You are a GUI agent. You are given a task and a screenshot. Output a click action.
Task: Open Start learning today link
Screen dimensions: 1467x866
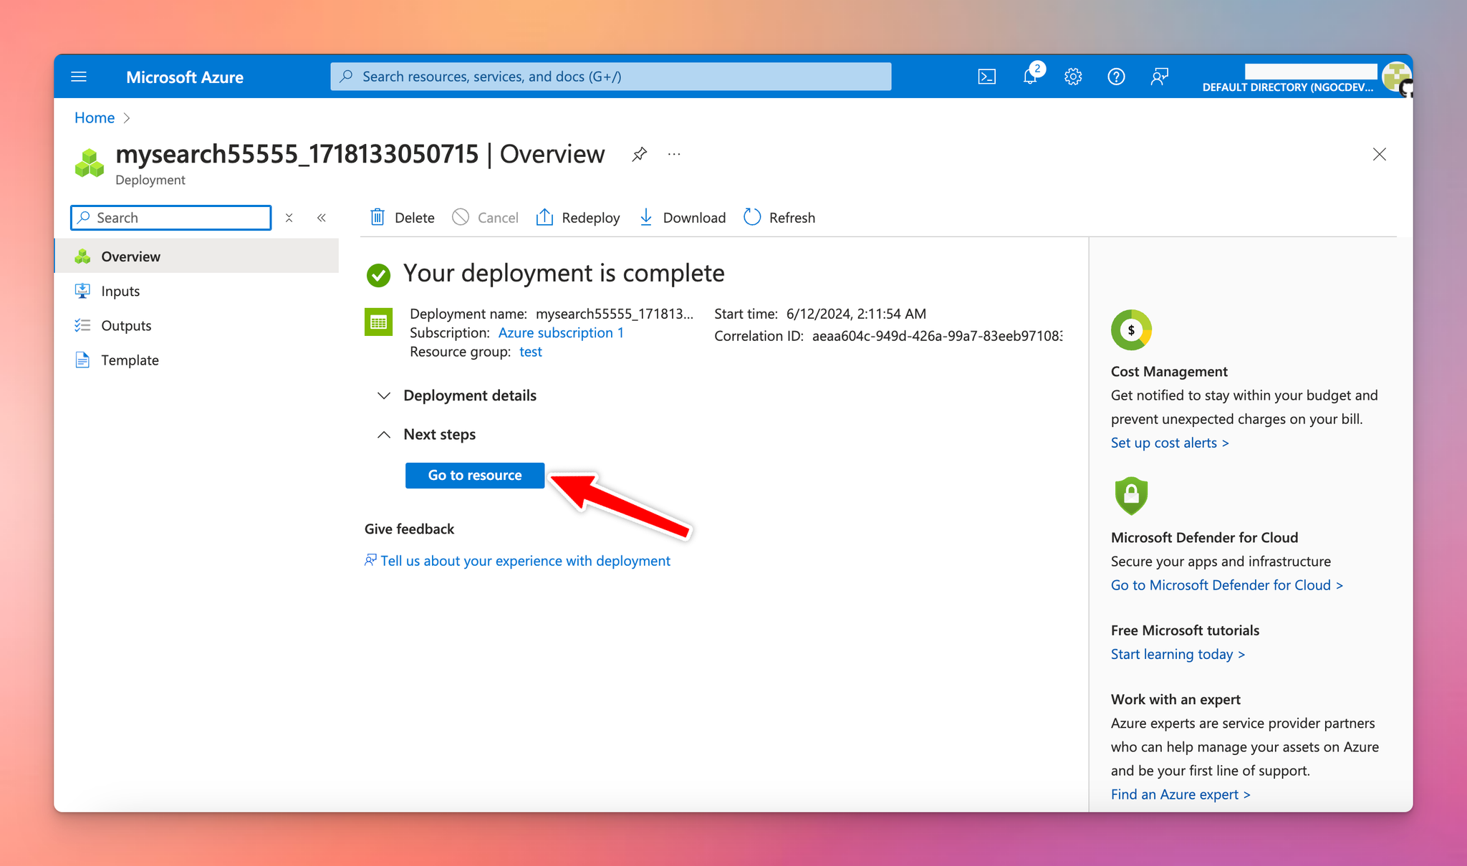tap(1178, 654)
